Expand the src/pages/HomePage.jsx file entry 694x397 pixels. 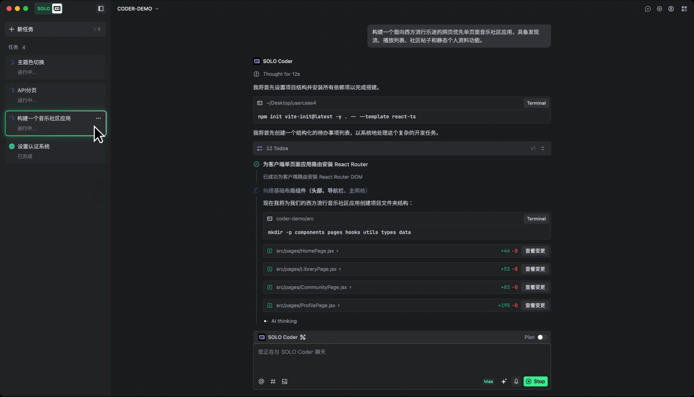tap(338, 251)
